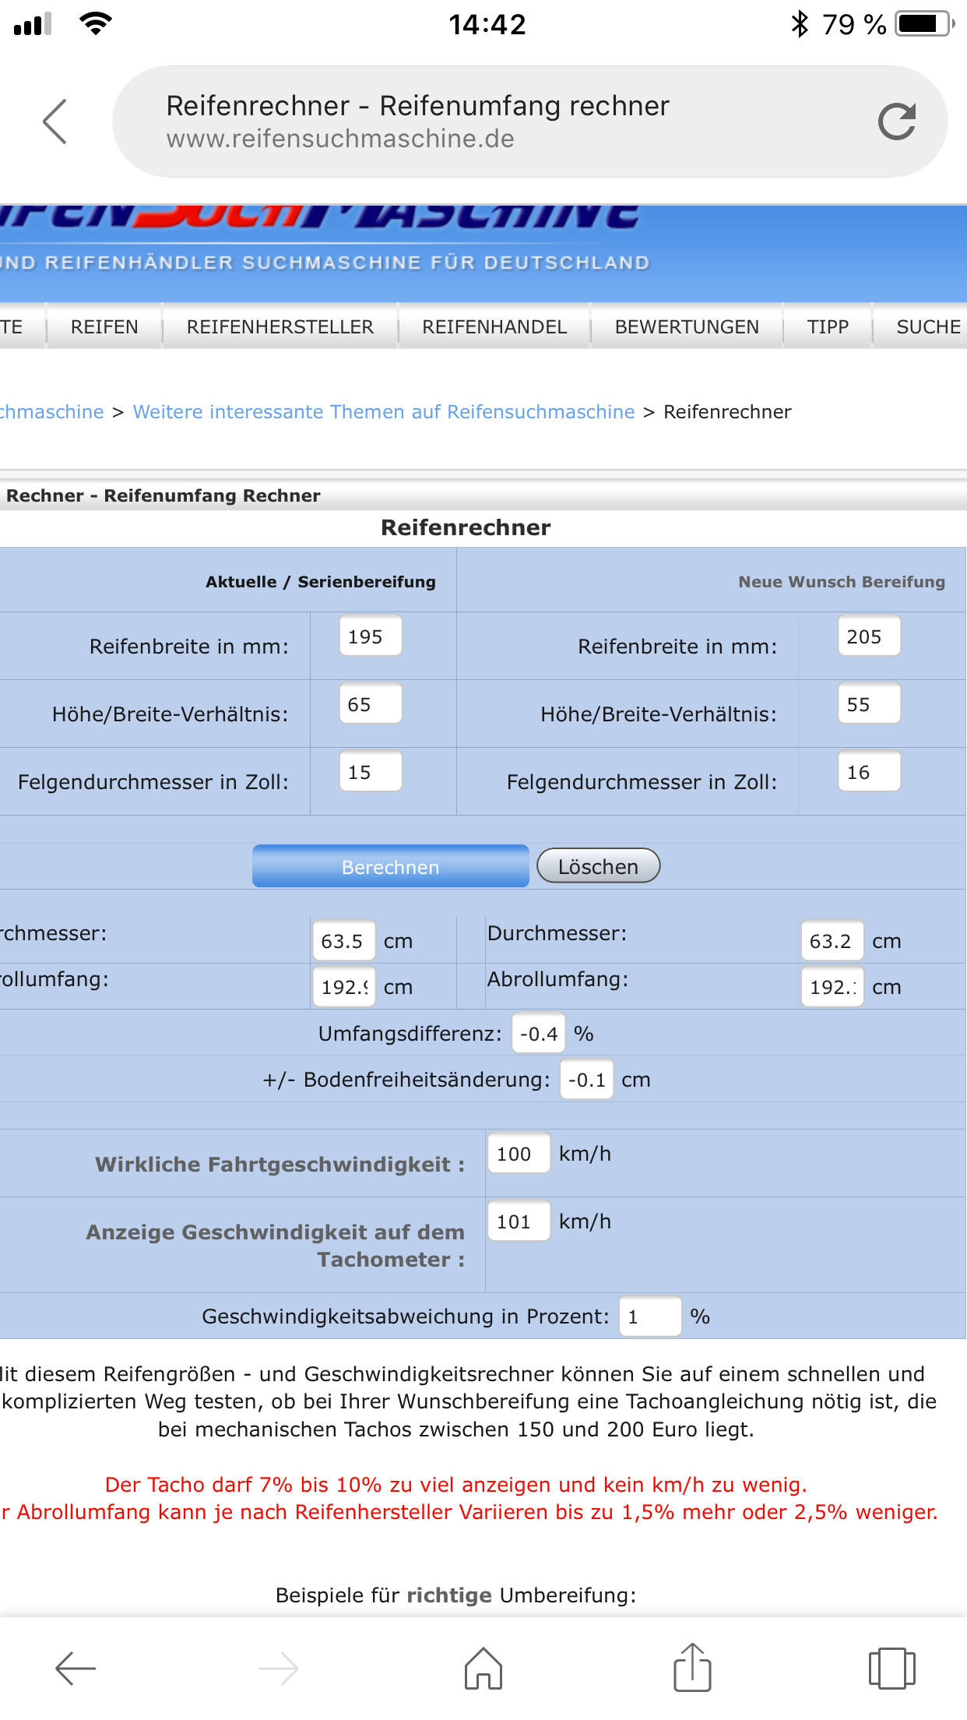Viewport: 967px width, 1720px height.
Task: Tap the address bar showing reifensuchmaschine.de
Action: click(x=529, y=122)
